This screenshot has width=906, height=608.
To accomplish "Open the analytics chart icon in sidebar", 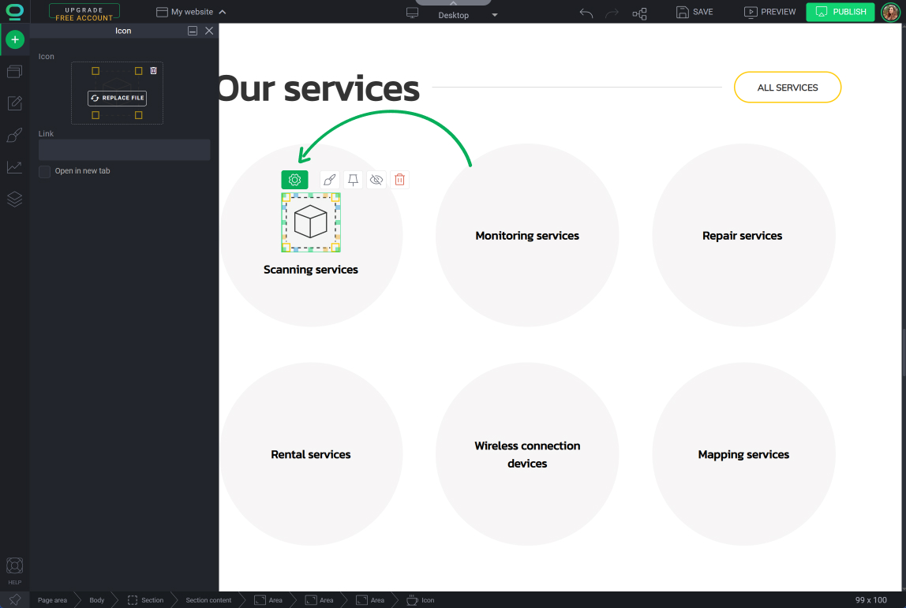I will [15, 167].
